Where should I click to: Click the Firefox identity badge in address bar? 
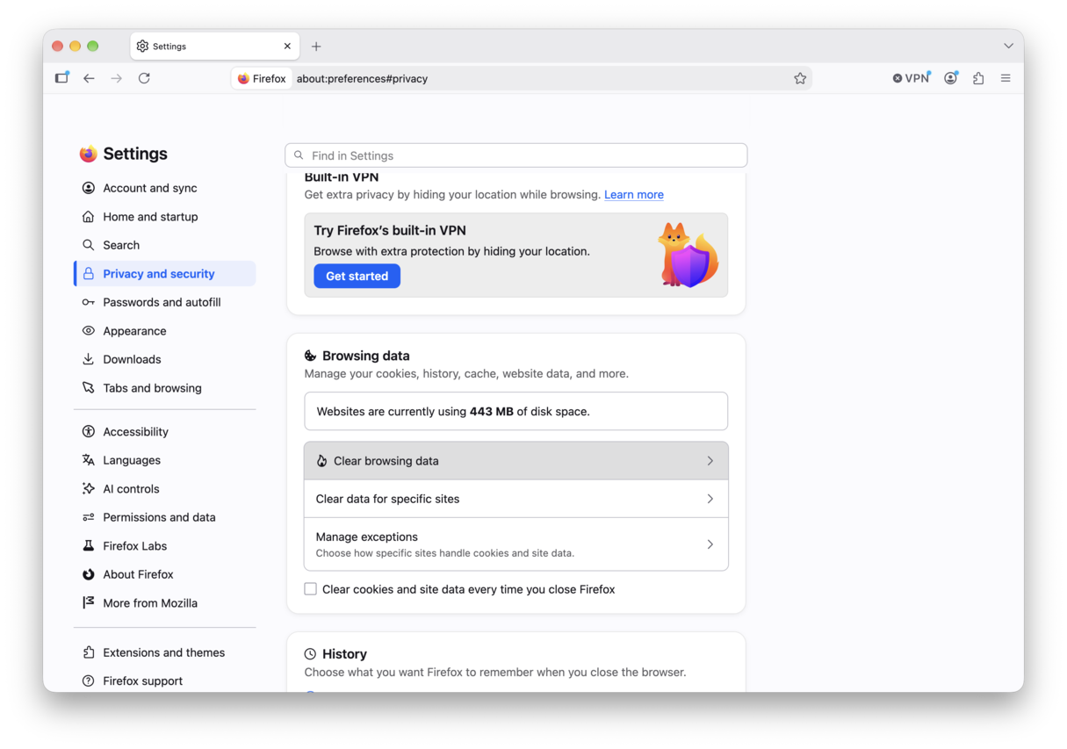[x=262, y=78]
